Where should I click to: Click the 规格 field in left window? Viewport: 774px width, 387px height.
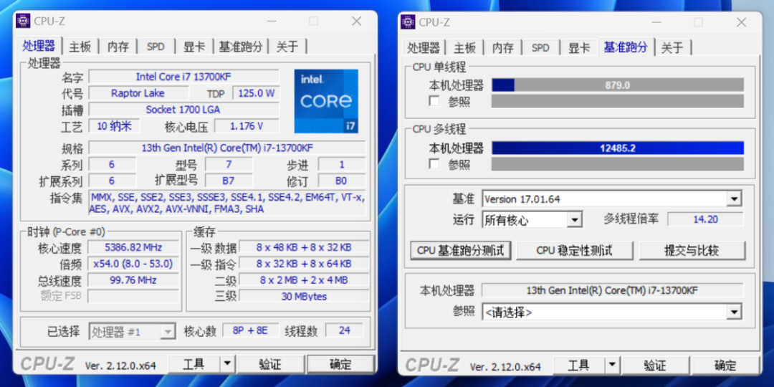pyautogui.click(x=227, y=148)
